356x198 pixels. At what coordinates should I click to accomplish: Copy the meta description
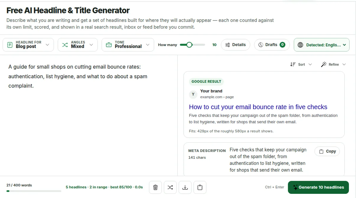(x=327, y=151)
